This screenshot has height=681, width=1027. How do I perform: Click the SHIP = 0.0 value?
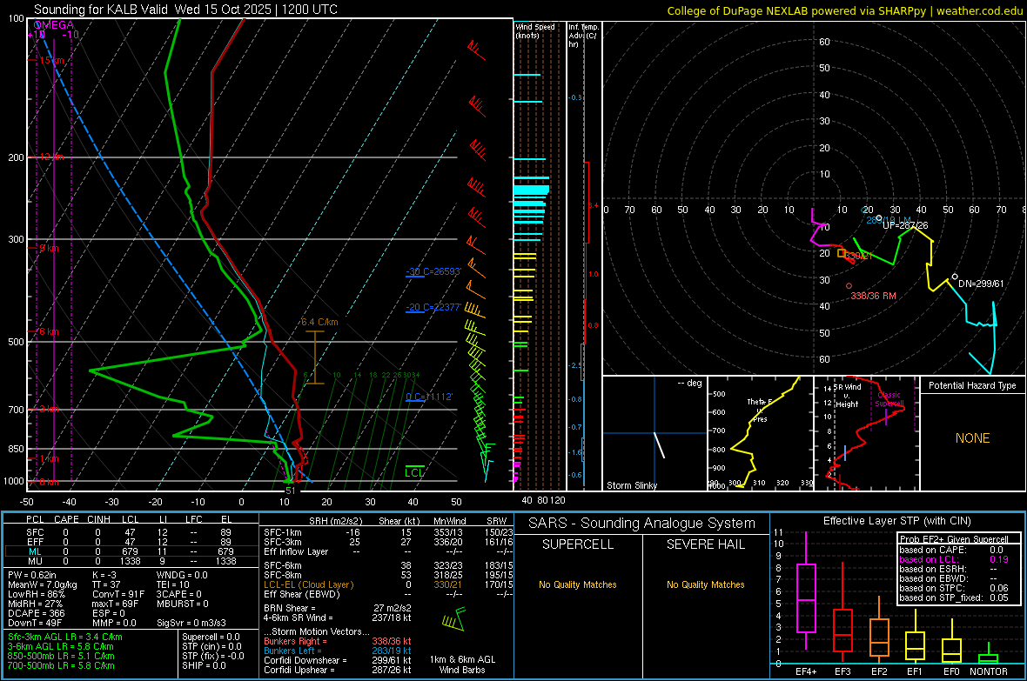(x=205, y=665)
